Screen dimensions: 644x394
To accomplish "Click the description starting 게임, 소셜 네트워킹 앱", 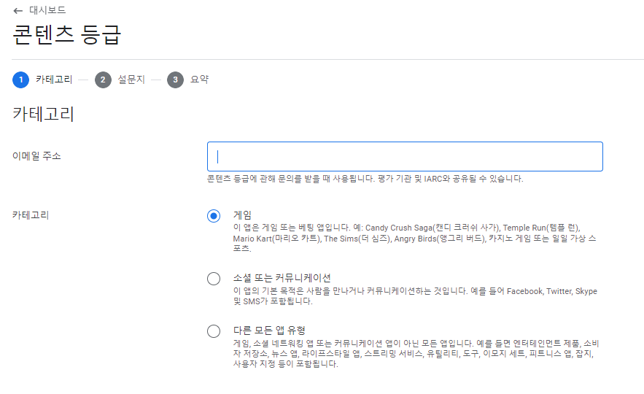I will click(x=416, y=354).
